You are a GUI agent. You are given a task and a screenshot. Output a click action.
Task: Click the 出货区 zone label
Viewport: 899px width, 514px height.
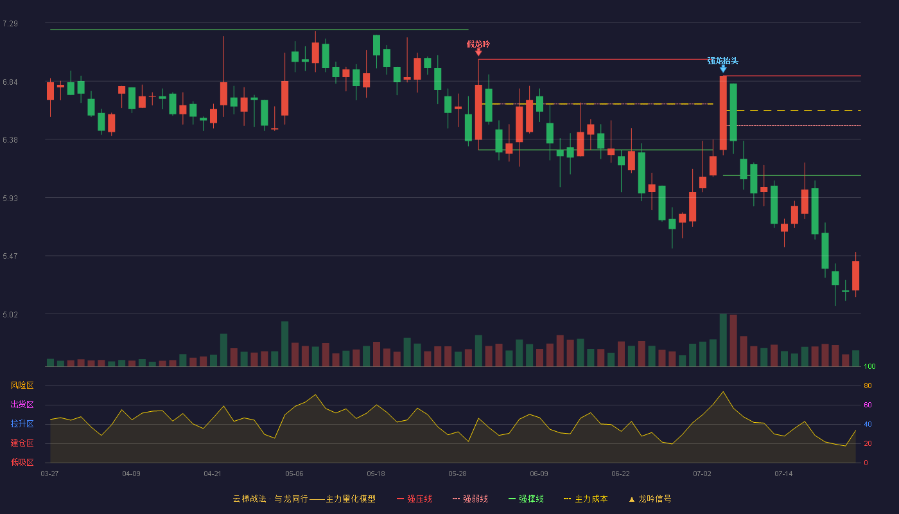click(22, 405)
